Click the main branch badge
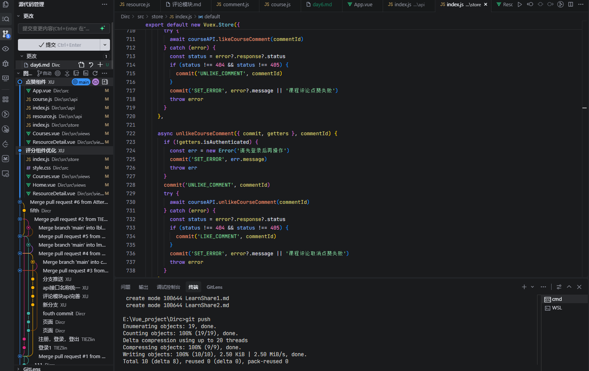 81,82
